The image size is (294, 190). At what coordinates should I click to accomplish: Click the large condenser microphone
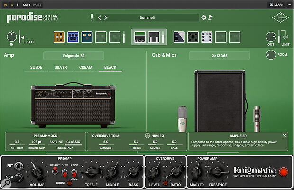pyautogui.click(x=183, y=119)
